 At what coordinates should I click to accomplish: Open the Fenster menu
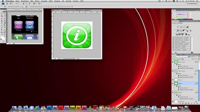[x=76, y=1]
